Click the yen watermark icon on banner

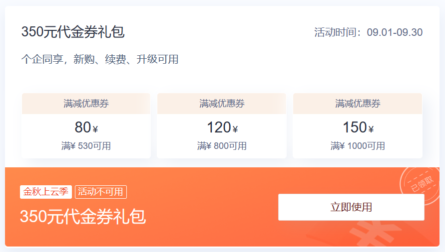[x=372, y=234]
